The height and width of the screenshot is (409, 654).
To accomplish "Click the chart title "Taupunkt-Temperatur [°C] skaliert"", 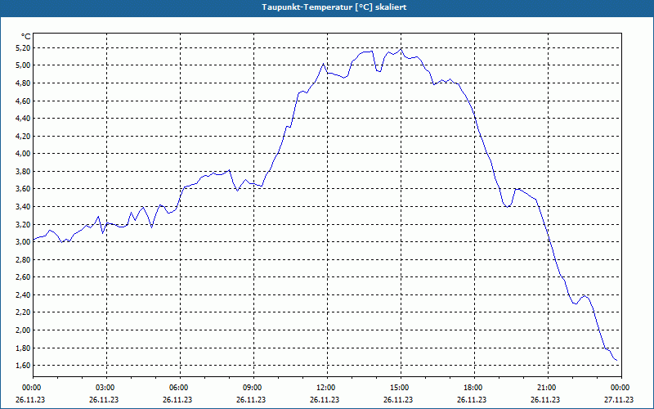I will point(334,7).
